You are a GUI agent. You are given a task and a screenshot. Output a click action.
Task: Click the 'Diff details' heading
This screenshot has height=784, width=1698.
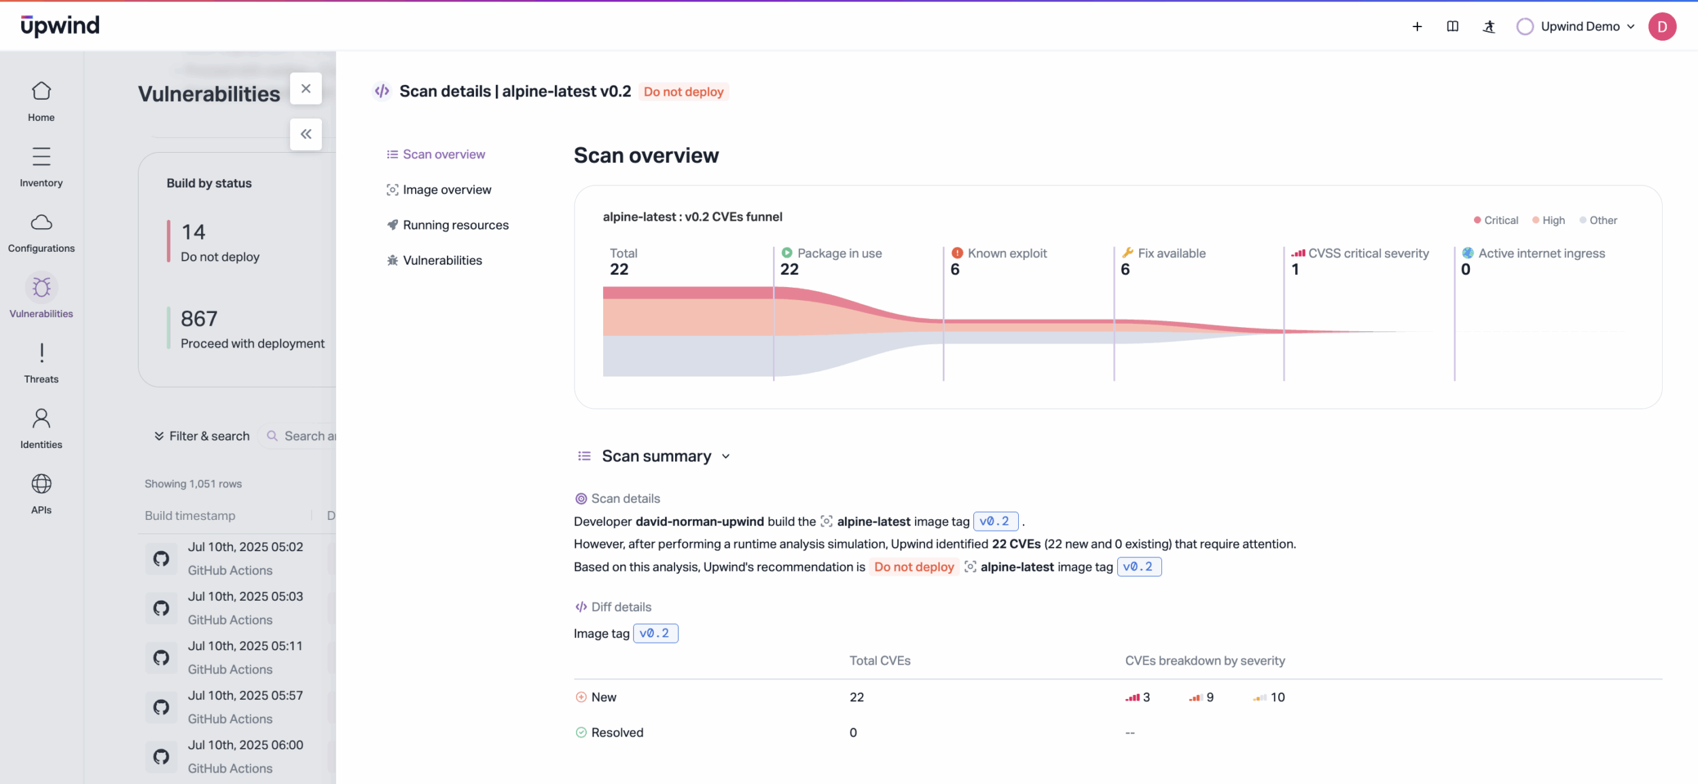tap(613, 607)
